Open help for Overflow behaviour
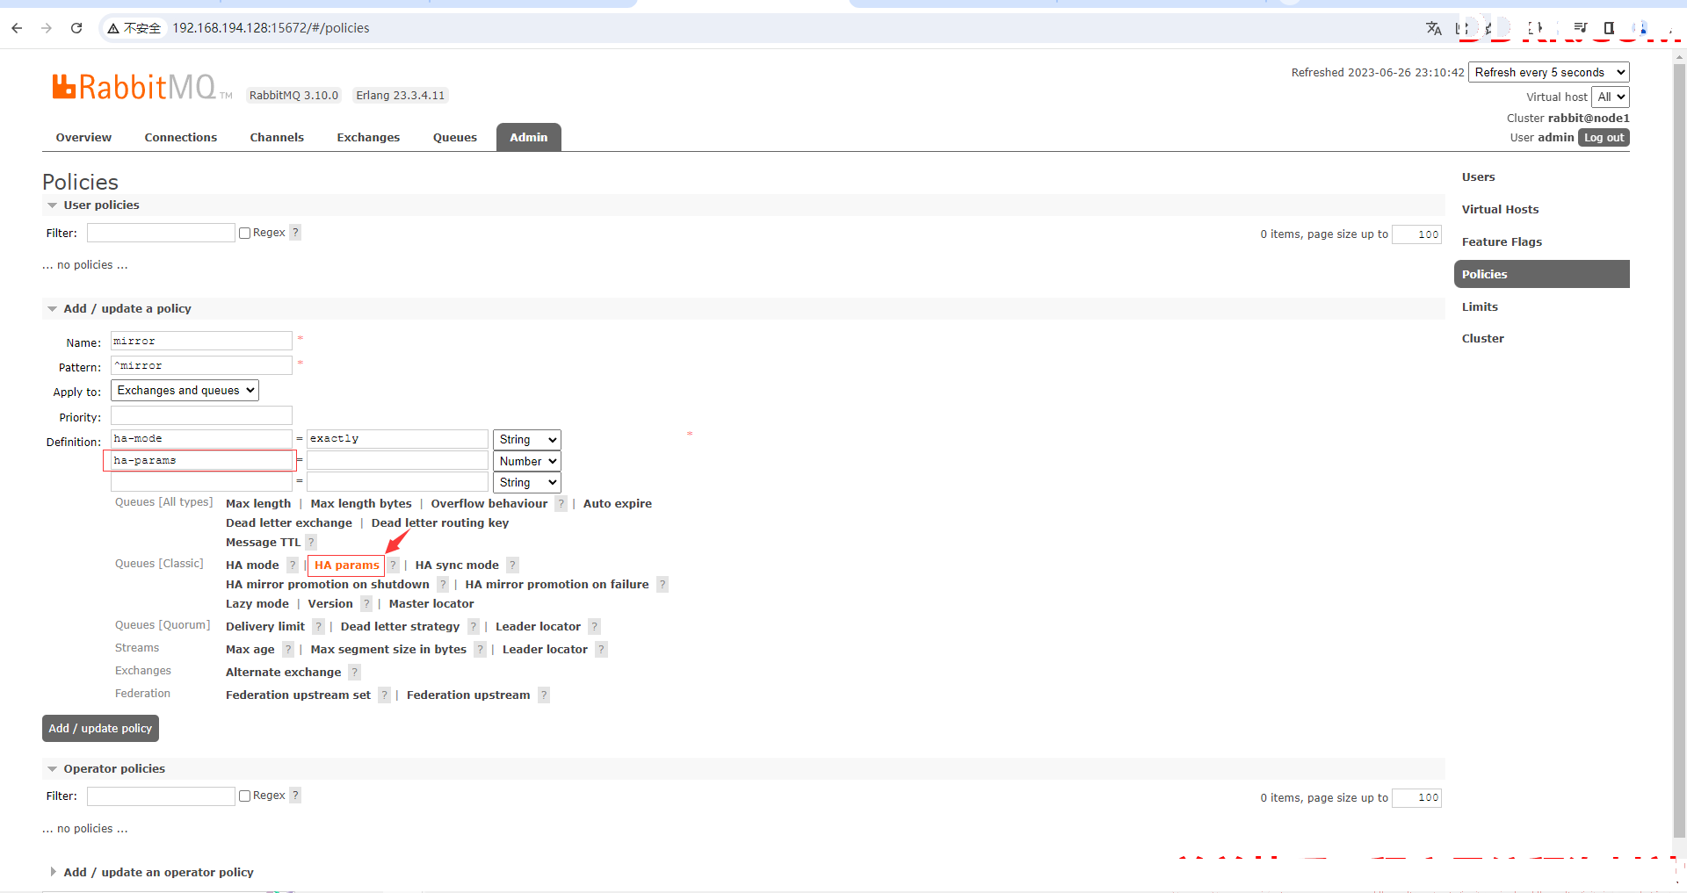Screen dimensions: 1687x893 click(x=561, y=504)
